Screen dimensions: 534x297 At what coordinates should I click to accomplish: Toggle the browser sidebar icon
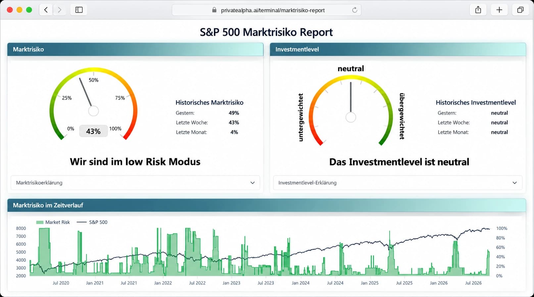tap(79, 10)
